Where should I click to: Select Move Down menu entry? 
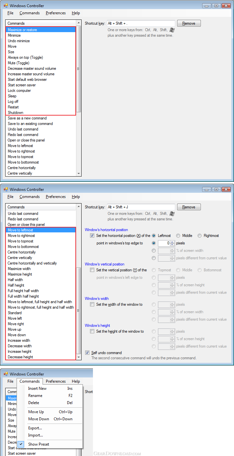(50, 419)
